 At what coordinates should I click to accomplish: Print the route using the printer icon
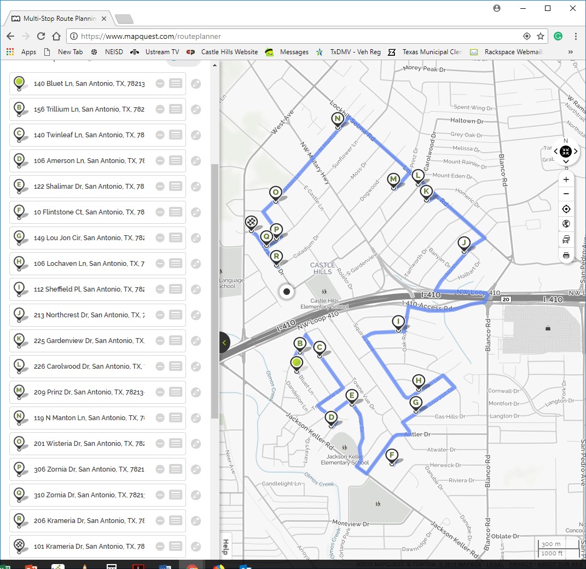point(566,255)
